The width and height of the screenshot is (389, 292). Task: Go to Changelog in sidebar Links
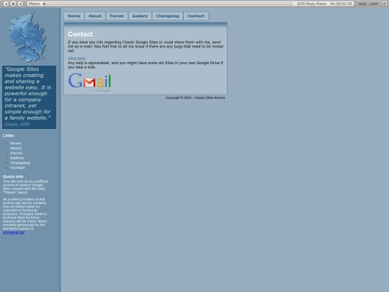(x=20, y=163)
